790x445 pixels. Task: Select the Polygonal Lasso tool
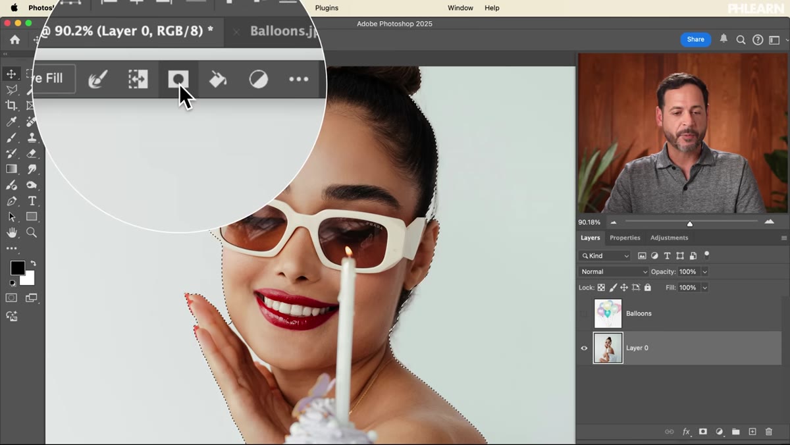pyautogui.click(x=11, y=90)
